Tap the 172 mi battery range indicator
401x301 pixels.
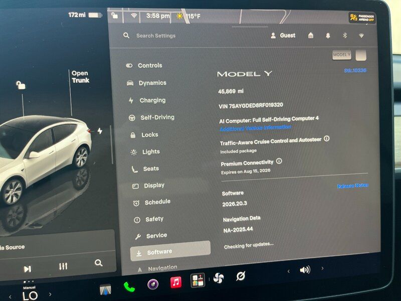(x=85, y=15)
